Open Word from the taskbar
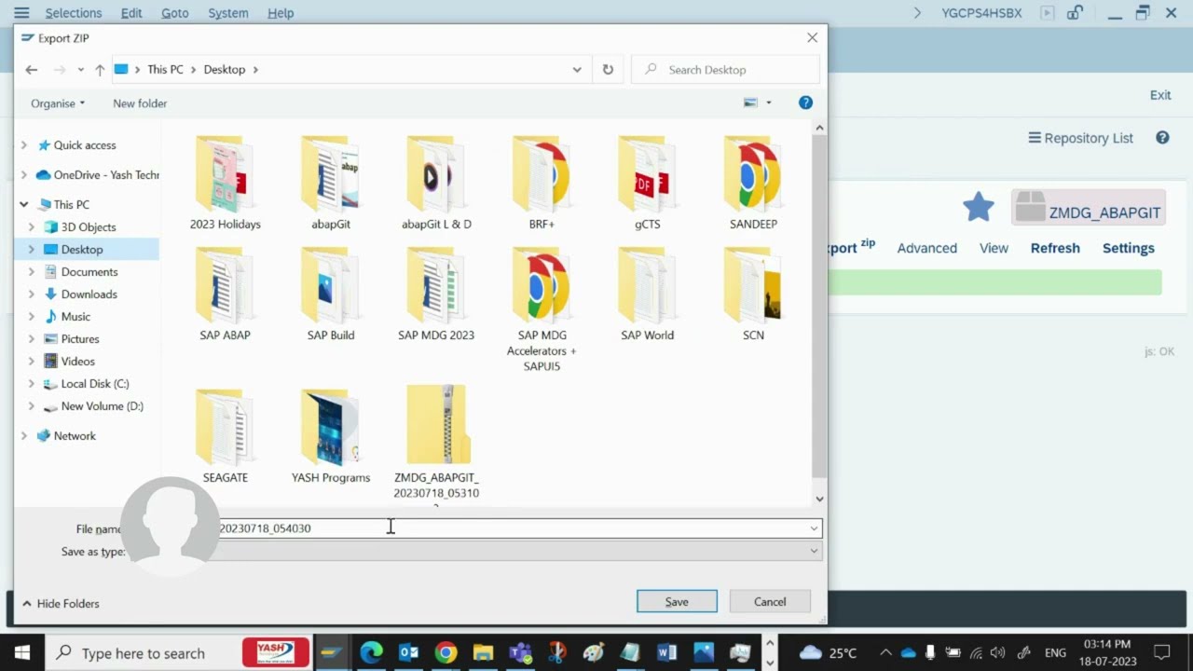Image resolution: width=1193 pixels, height=671 pixels. tap(666, 652)
